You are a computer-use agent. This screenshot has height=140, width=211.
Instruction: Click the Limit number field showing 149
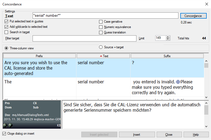click(160, 38)
